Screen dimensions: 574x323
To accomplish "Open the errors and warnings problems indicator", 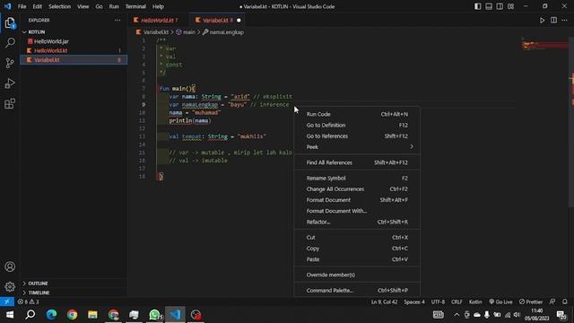I will point(28,301).
